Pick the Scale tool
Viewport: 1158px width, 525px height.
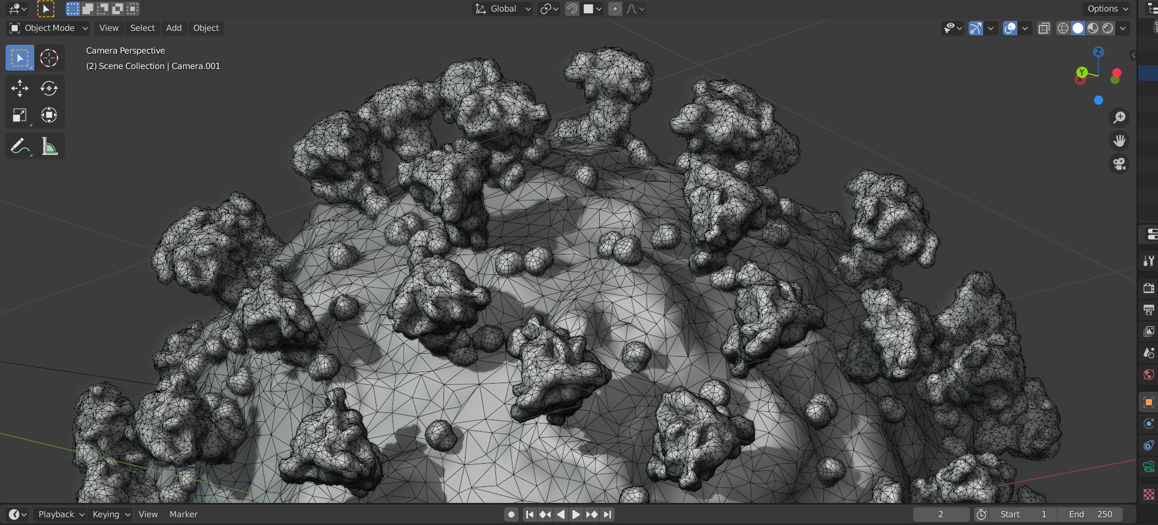click(x=20, y=115)
